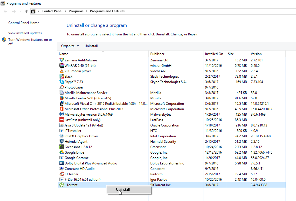Select the Skype 7.33 program name
This screenshot has height=201, width=296.
[x=74, y=82]
